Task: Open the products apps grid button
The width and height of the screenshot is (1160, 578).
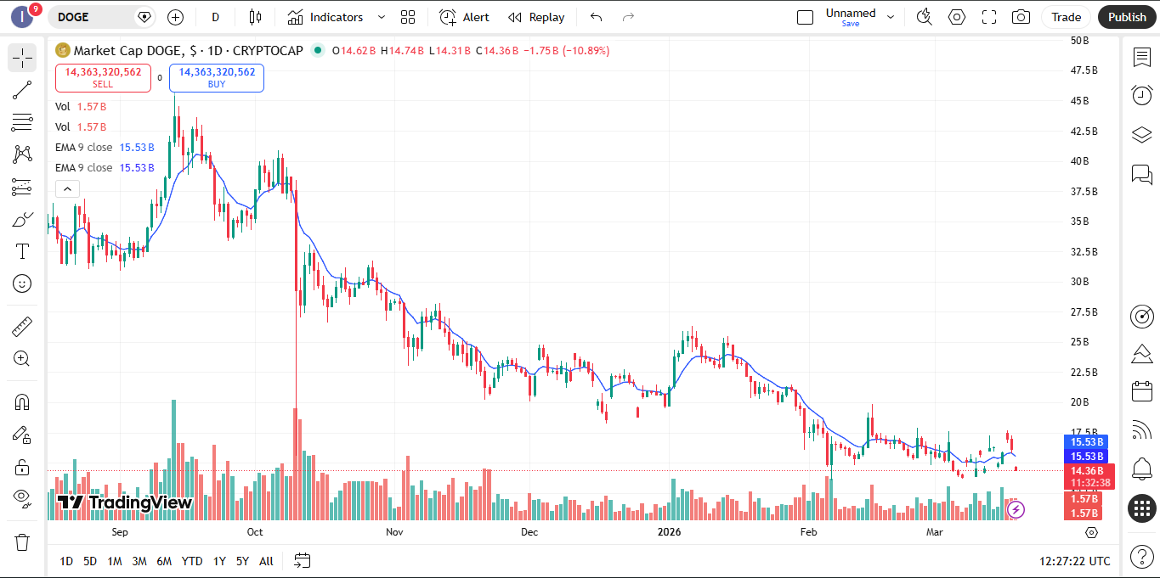Action: [x=1142, y=508]
